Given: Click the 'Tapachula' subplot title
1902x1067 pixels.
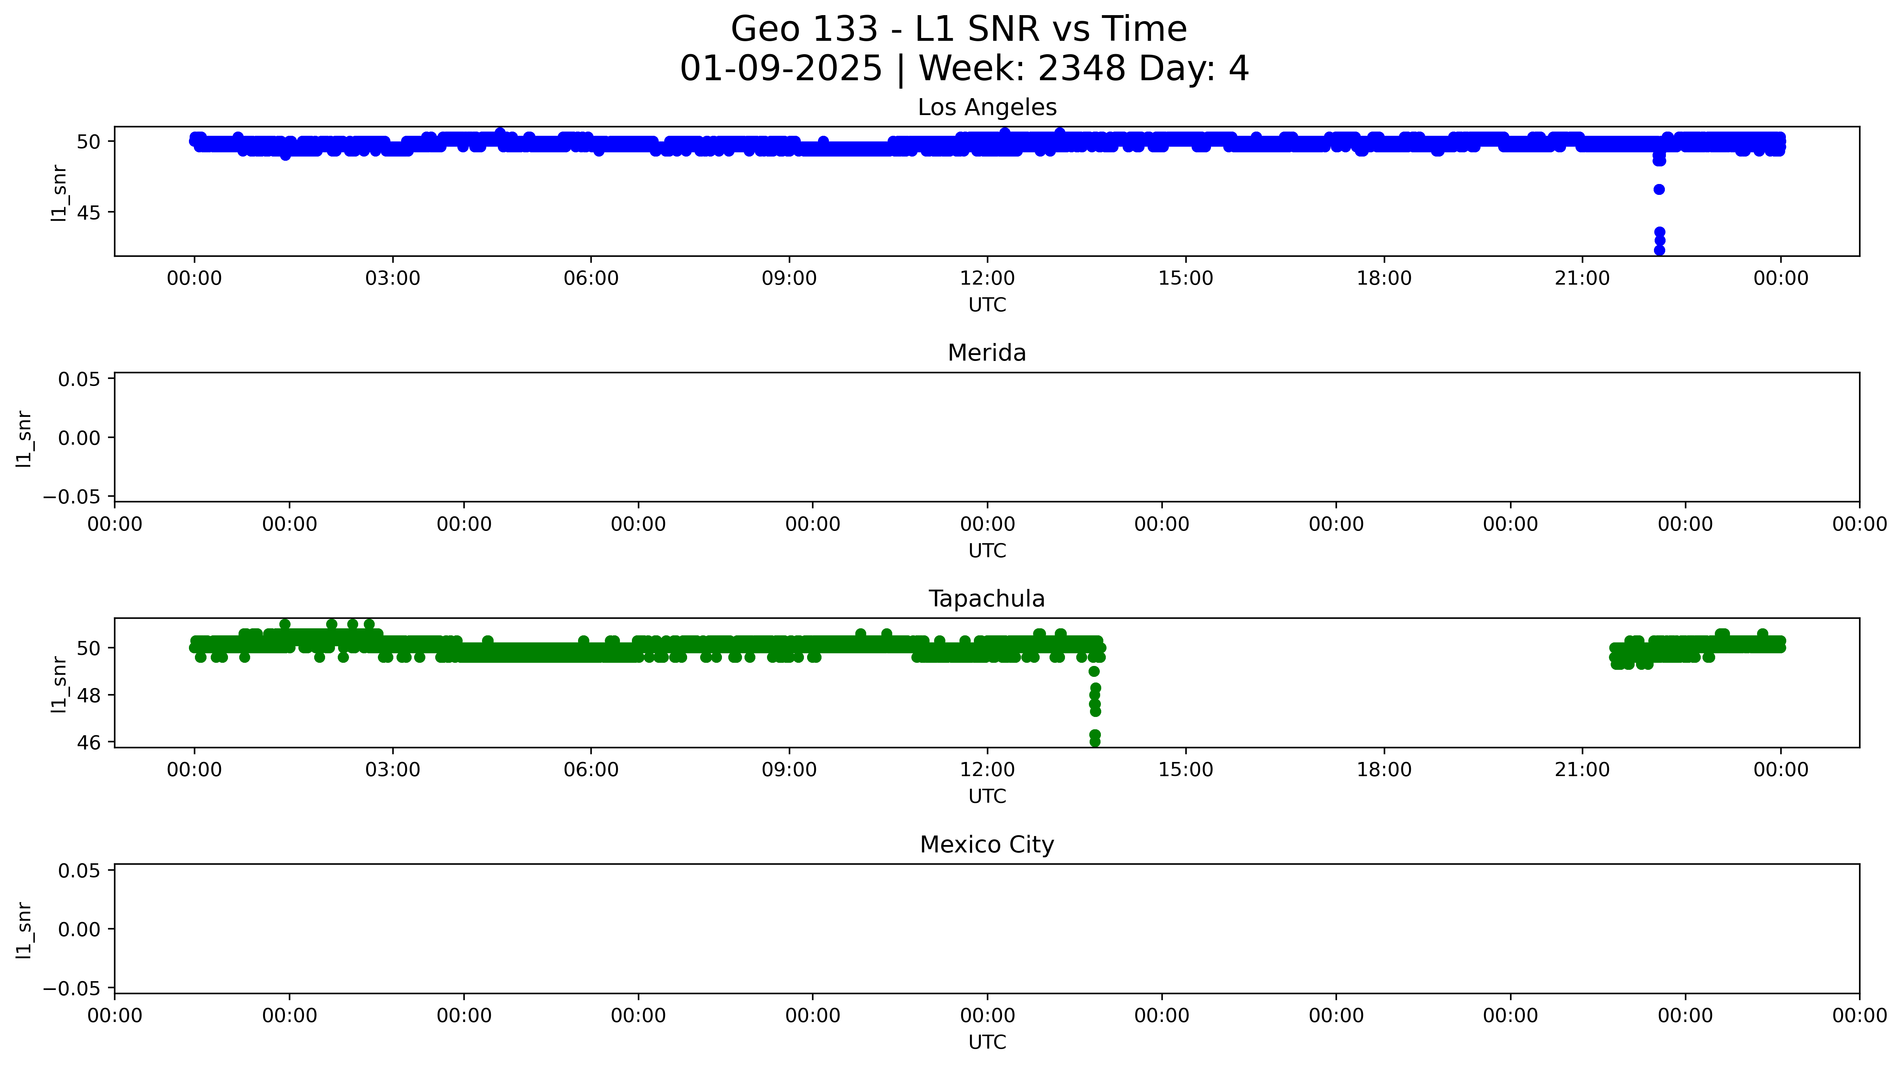Looking at the screenshot, I should click(987, 599).
